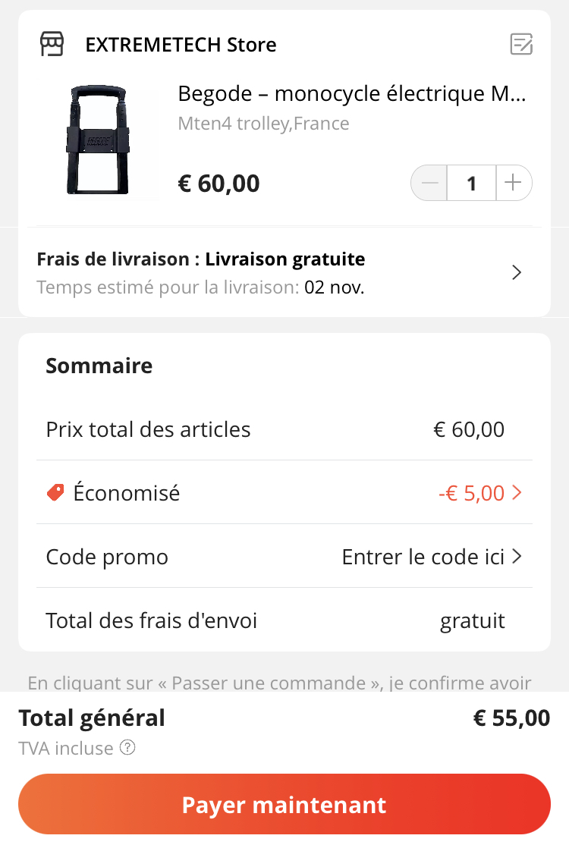Select the quantity field showing 1

click(x=472, y=183)
